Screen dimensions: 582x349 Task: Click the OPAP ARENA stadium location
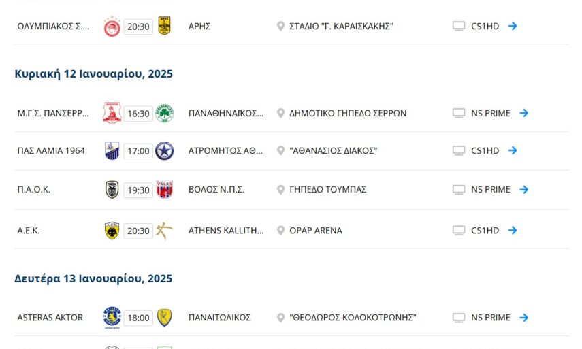click(x=315, y=231)
